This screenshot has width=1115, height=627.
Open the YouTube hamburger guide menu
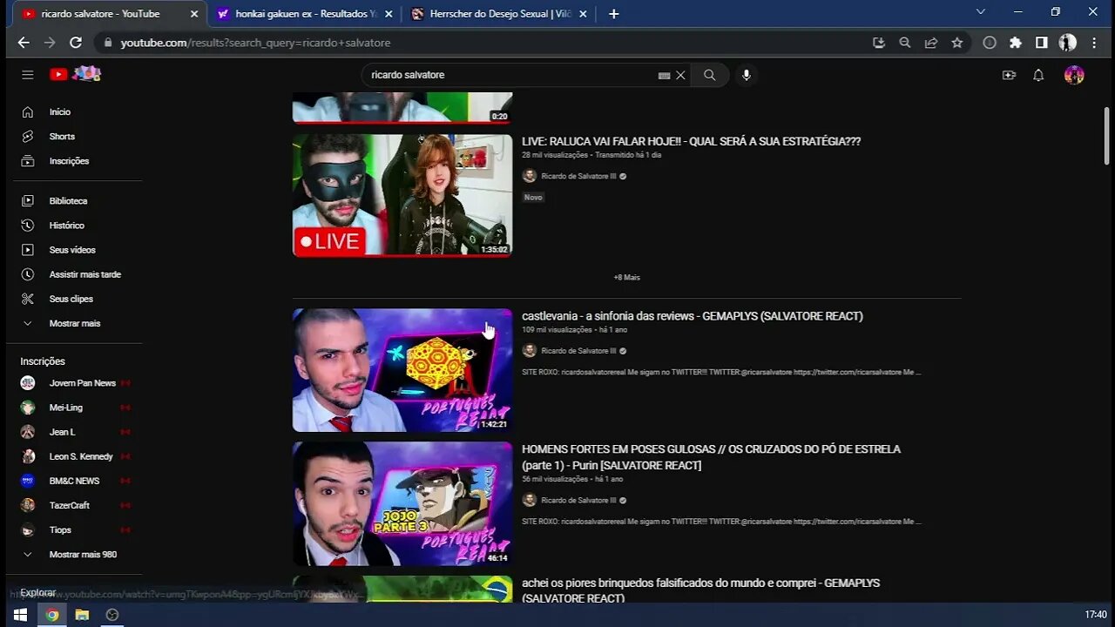(x=28, y=75)
